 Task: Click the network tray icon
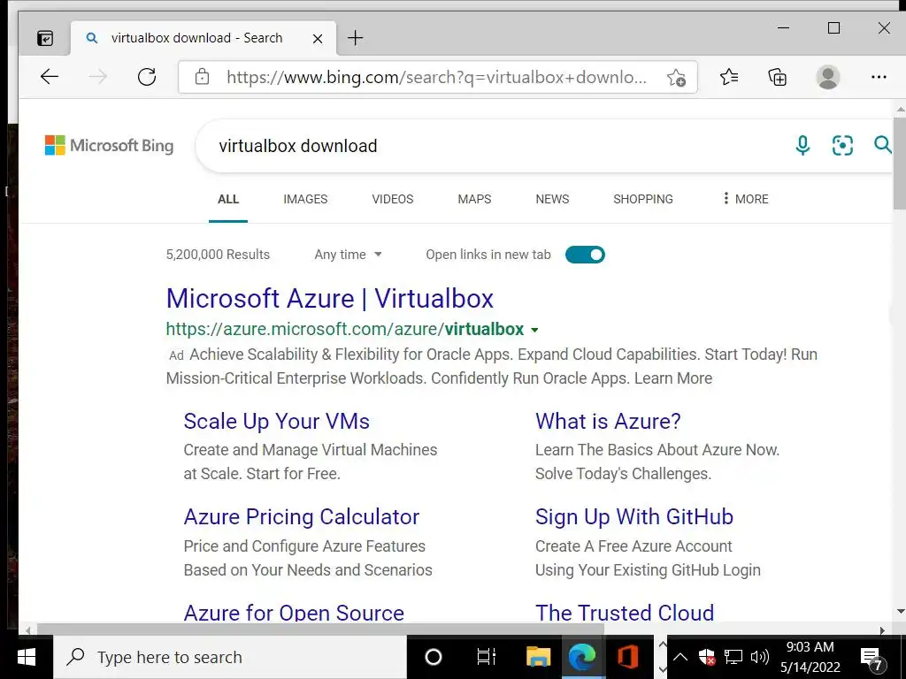(x=733, y=657)
